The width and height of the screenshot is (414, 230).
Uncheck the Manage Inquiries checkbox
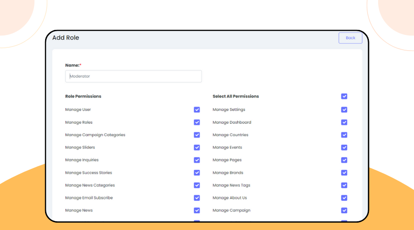[x=197, y=160]
